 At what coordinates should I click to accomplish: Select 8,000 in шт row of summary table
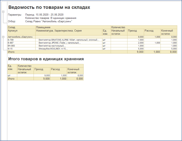pos(75,76)
